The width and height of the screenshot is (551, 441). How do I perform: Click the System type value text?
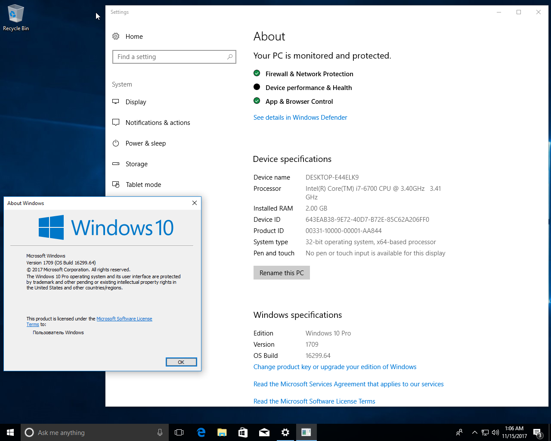pos(371,242)
